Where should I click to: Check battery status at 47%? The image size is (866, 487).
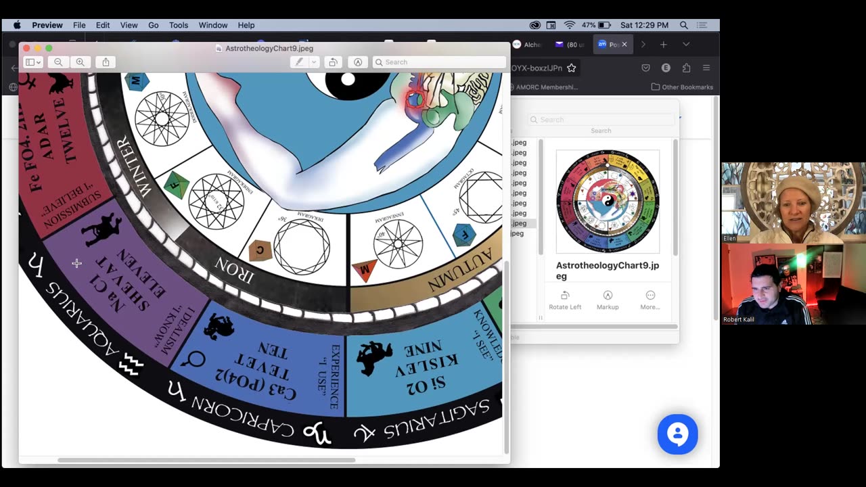tap(597, 25)
